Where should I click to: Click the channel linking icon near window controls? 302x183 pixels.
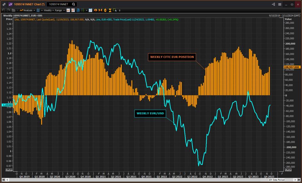point(273,4)
